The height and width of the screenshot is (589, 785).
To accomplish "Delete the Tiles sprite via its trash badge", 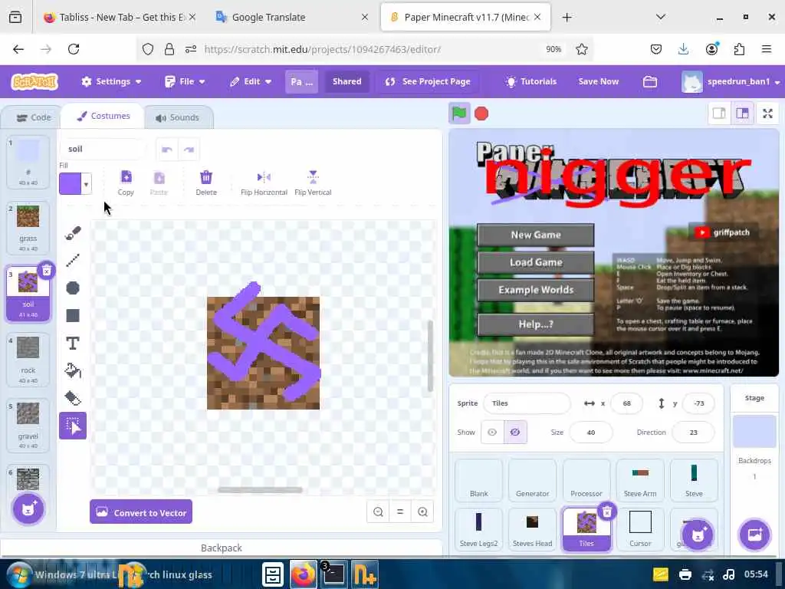I will tap(607, 512).
